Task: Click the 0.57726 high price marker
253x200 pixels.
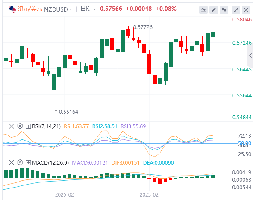Action: [x=143, y=27]
